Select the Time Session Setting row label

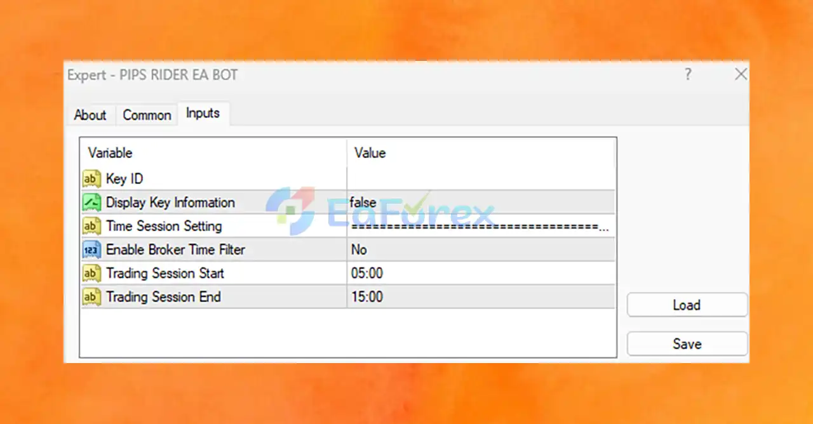pos(164,226)
